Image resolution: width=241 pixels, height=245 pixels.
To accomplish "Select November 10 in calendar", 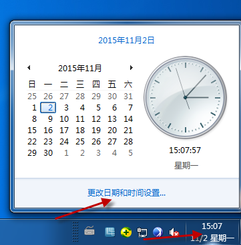I will coord(64,119).
